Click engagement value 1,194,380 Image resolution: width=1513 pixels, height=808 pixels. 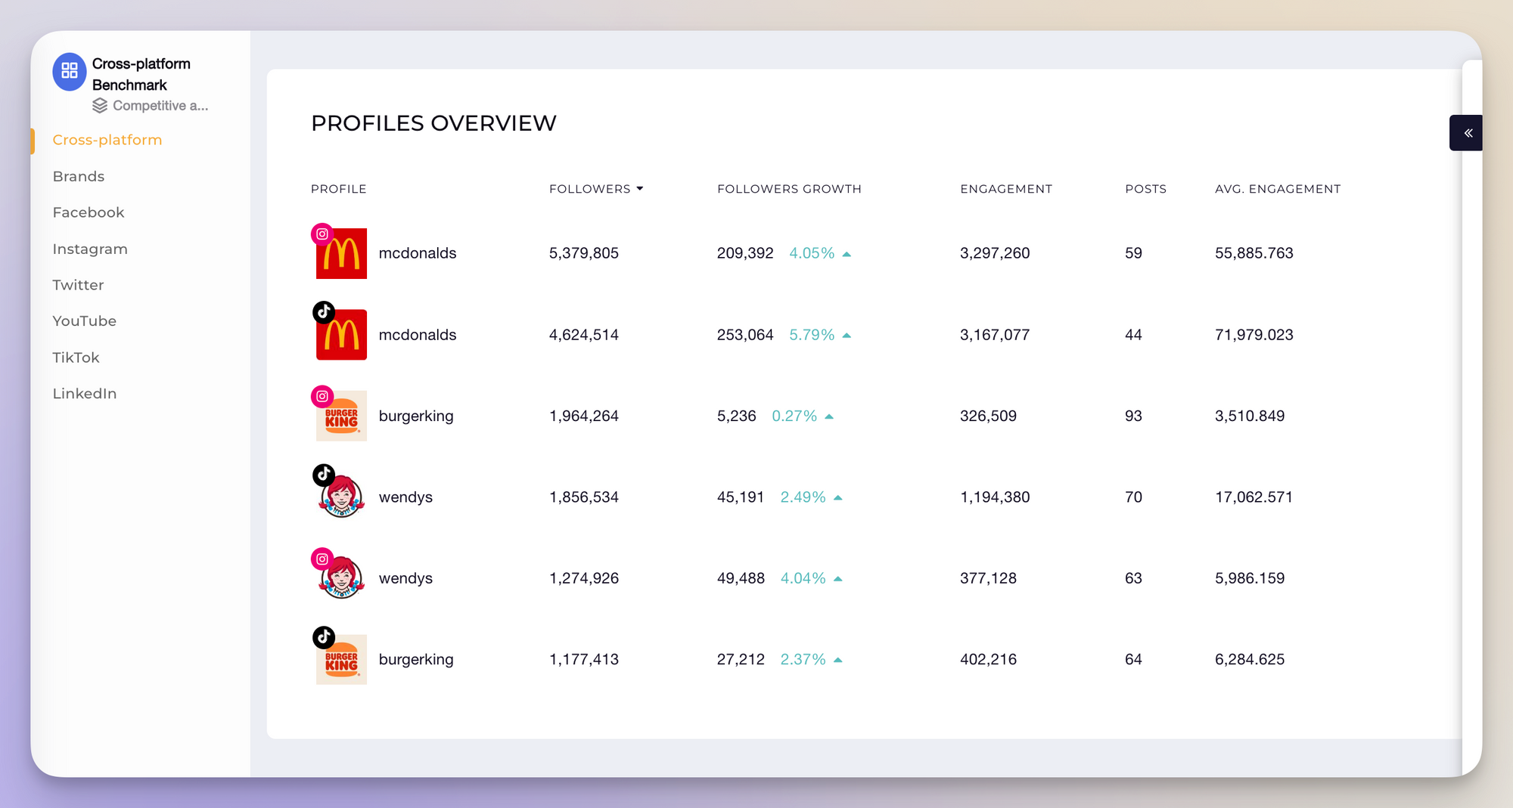point(995,497)
